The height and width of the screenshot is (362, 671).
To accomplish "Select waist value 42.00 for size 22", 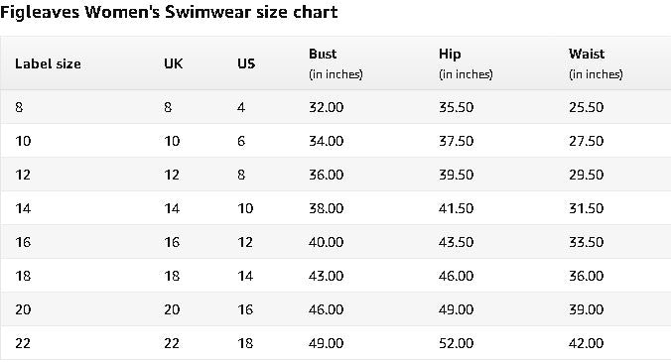I will pos(587,343).
